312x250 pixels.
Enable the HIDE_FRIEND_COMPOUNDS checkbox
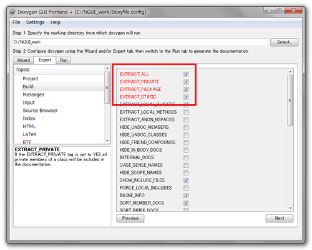point(186,142)
